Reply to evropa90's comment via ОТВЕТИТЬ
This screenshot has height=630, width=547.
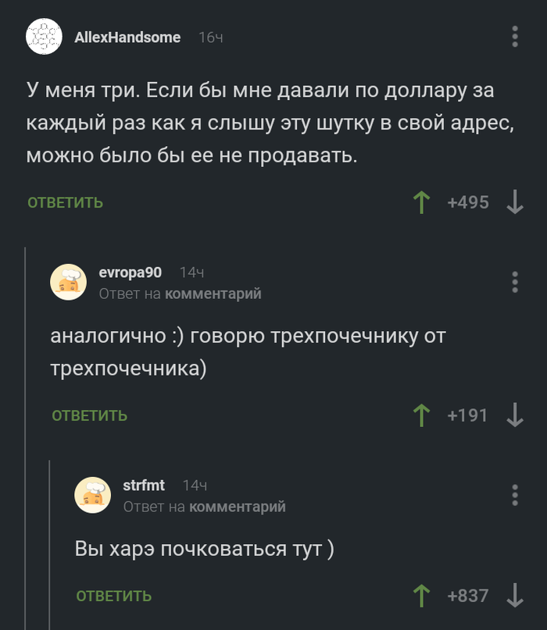88,415
